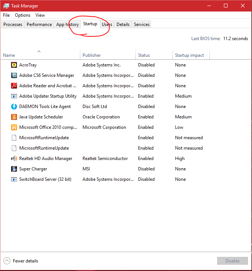This screenshot has height=271, width=252.
Task: Click the Realtek Semiconductor publisher cell
Action: point(105,159)
